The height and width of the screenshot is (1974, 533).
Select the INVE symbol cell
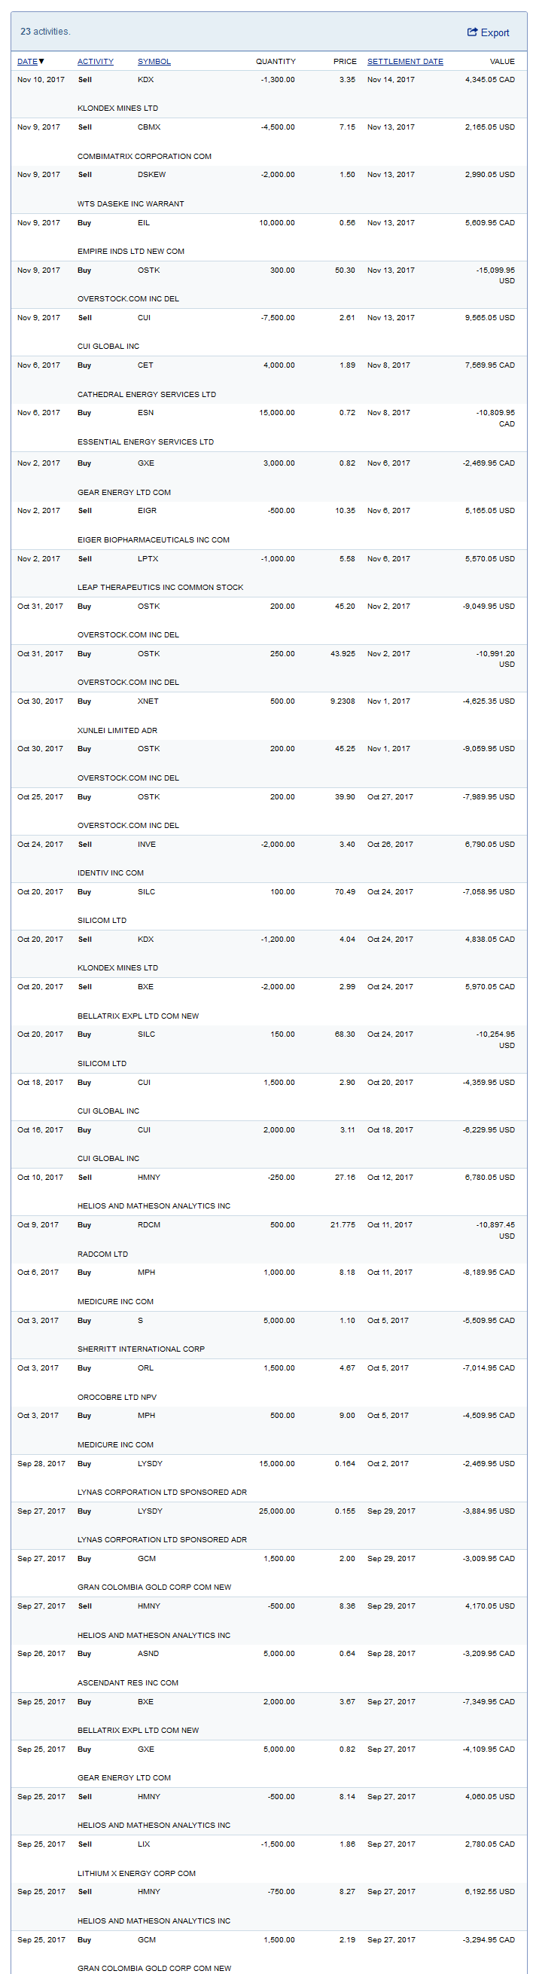pyautogui.click(x=146, y=845)
